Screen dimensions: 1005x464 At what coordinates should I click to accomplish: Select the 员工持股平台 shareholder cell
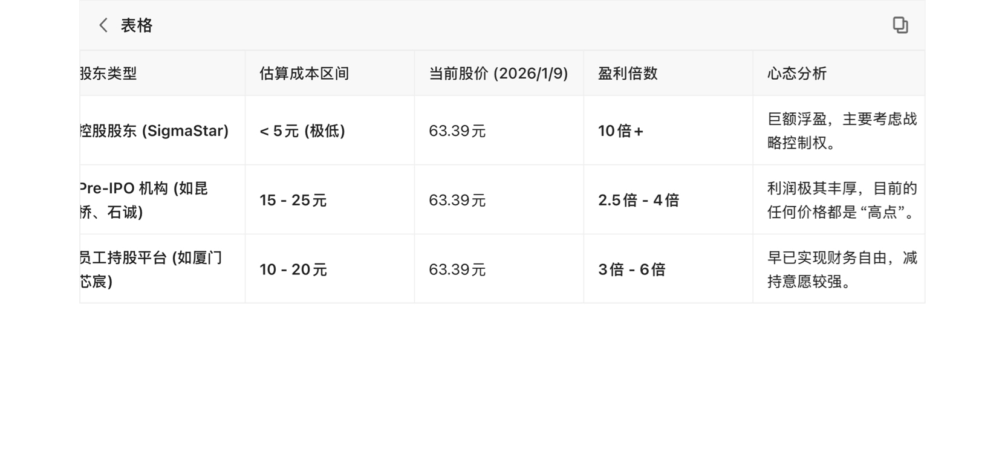tap(151, 269)
